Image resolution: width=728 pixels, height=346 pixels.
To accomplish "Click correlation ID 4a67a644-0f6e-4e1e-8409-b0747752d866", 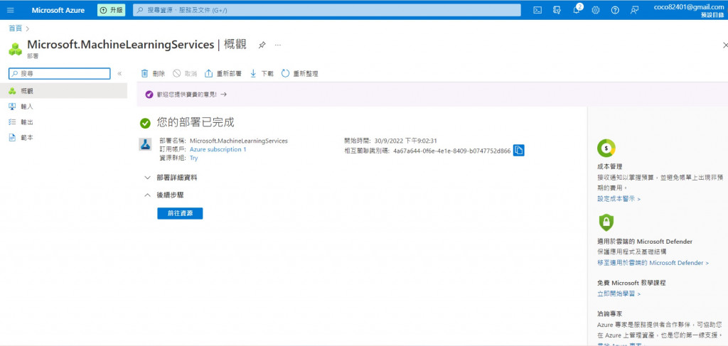I will (x=451, y=151).
